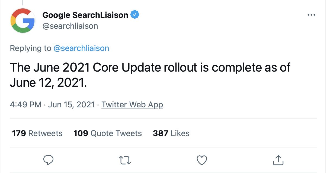Open the 4:49 PM time link
Image resolution: width=327 pixels, height=173 pixels.
26,104
